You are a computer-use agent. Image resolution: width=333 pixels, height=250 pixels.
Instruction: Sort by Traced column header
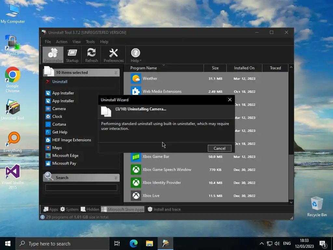275,68
